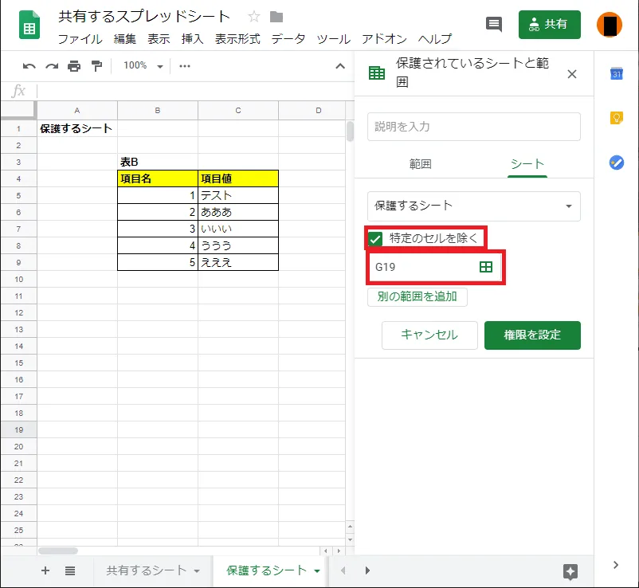Click the green 共有 share button
639x588 pixels.
pos(549,25)
